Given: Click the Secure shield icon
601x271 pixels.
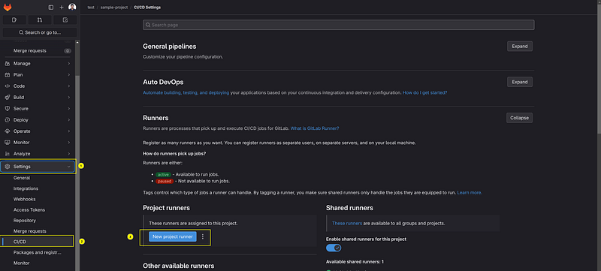Looking at the screenshot, I should [x=7, y=109].
